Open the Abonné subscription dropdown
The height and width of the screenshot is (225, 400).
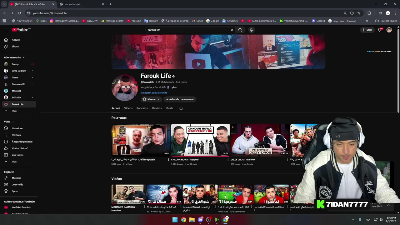click(151, 99)
